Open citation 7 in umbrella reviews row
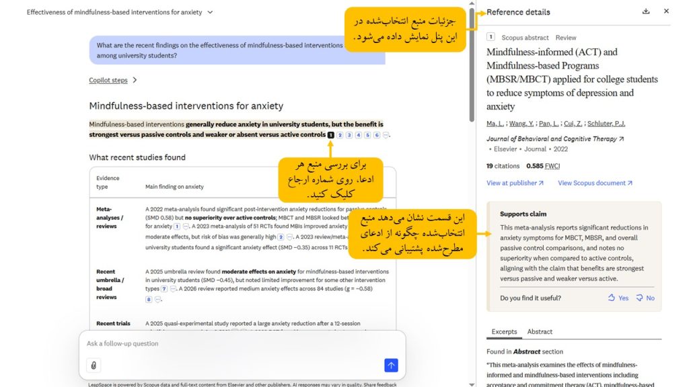 164,289
